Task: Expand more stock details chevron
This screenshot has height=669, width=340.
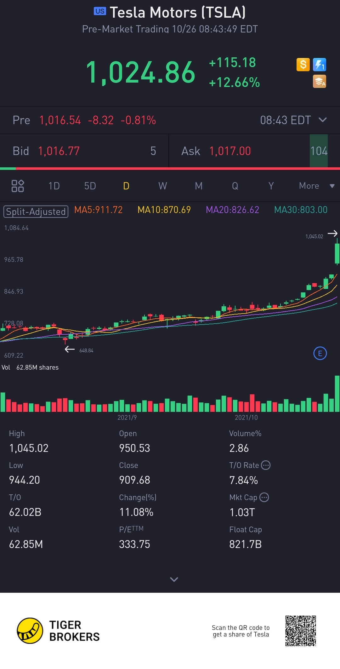Action: tap(174, 579)
